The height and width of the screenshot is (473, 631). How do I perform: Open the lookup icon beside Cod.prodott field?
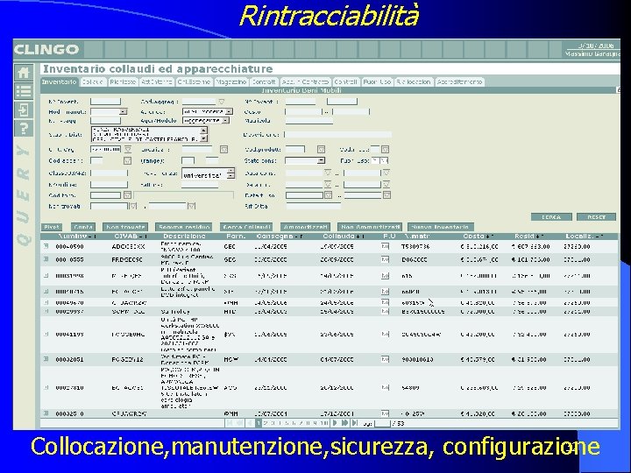321,150
